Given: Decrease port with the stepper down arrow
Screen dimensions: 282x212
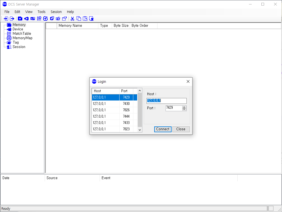Looking at the screenshot, I should [x=184, y=109].
